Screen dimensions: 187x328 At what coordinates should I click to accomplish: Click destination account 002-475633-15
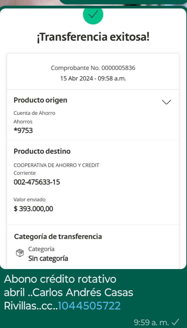coord(37,182)
